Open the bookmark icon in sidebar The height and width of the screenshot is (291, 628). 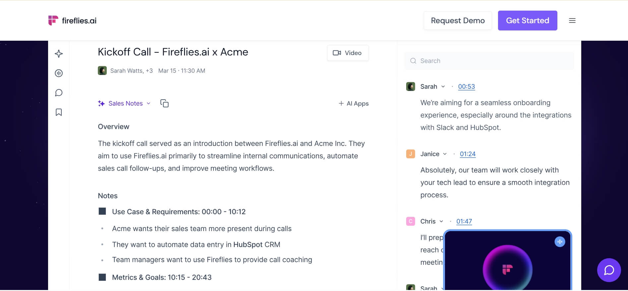(x=59, y=112)
